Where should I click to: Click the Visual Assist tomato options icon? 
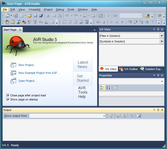pos(7,22)
